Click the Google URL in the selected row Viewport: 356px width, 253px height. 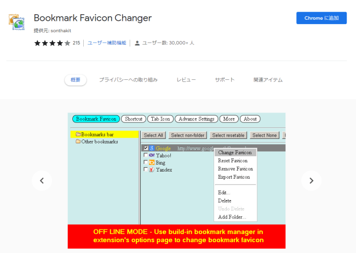196,148
